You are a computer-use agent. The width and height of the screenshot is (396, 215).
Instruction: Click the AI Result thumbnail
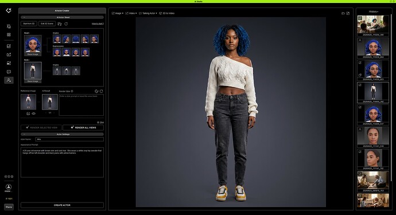50,101
